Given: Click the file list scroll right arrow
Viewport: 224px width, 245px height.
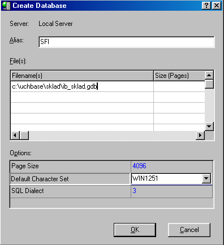Looking at the screenshot, I should click(x=200, y=135).
